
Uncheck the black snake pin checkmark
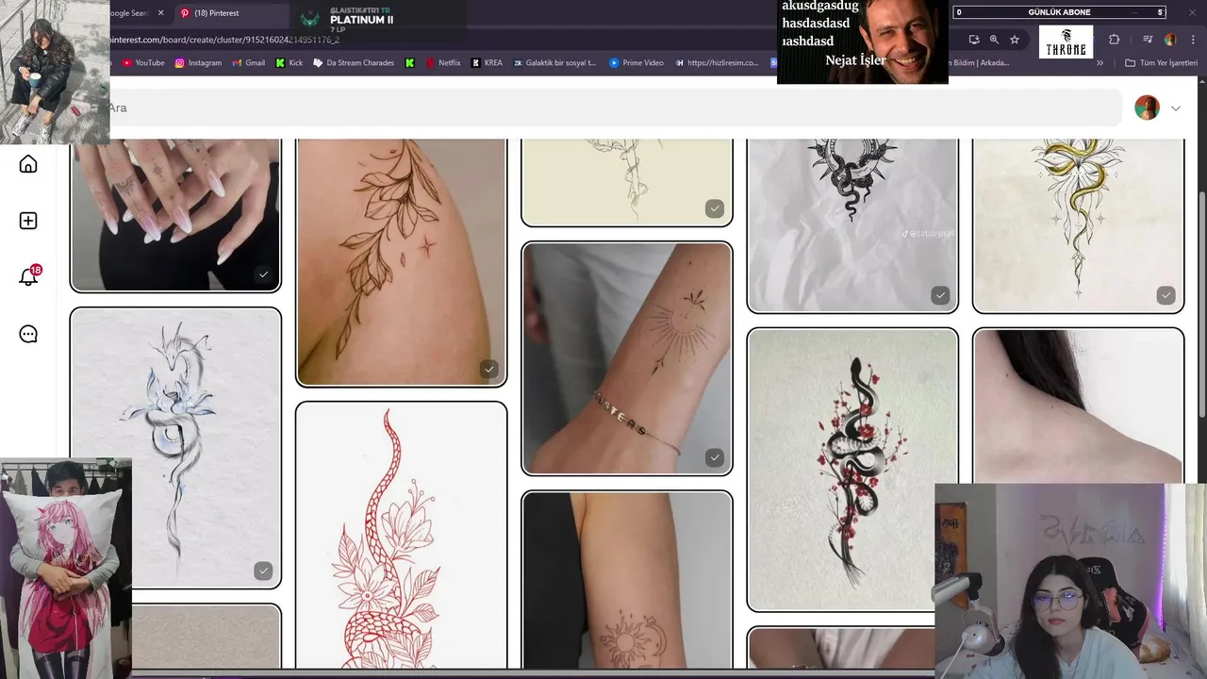[940, 295]
